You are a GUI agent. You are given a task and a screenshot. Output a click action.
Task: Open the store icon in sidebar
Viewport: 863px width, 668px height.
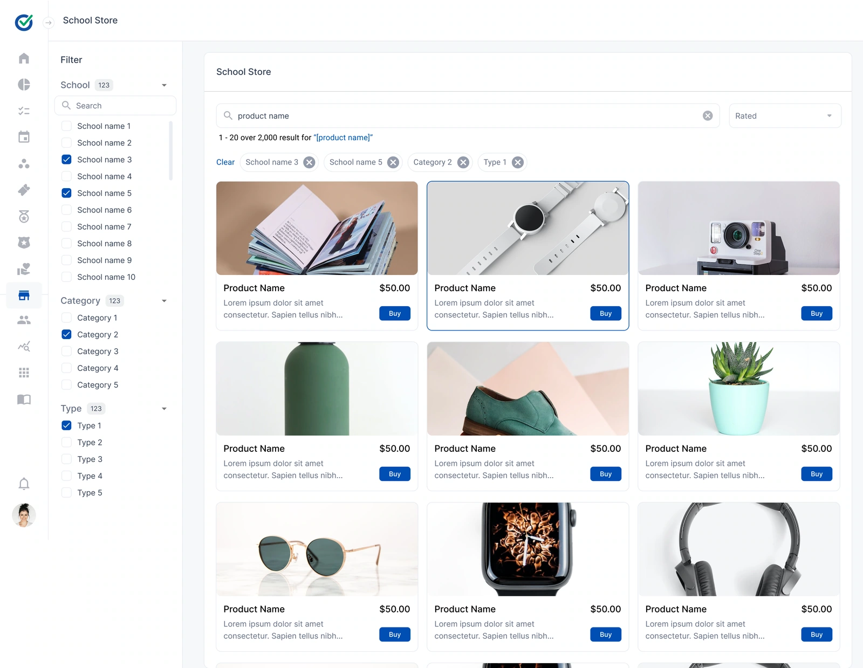tap(24, 295)
